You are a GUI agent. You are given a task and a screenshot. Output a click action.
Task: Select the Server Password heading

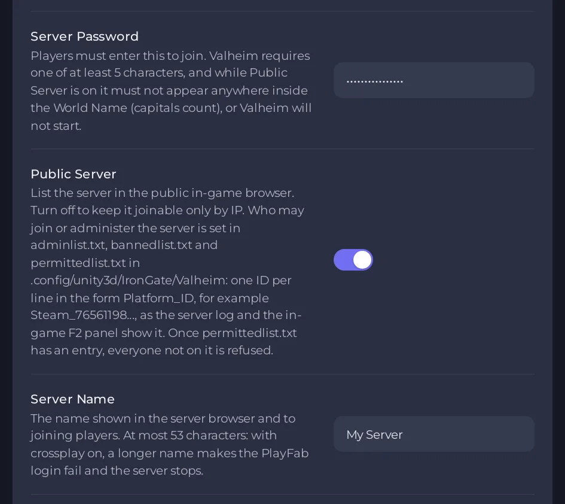(84, 37)
